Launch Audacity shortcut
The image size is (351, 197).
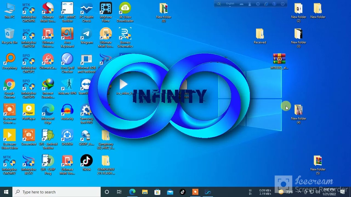tap(67, 112)
